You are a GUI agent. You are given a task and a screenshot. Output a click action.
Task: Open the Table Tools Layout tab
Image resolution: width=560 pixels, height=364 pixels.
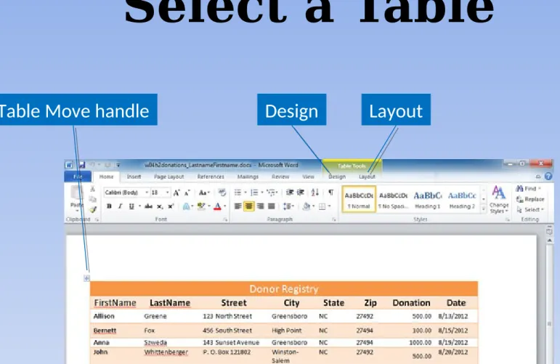(x=367, y=177)
